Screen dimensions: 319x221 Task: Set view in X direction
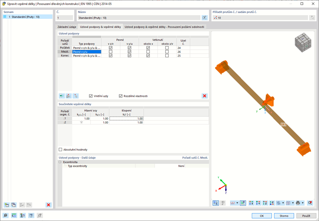pos(251,203)
